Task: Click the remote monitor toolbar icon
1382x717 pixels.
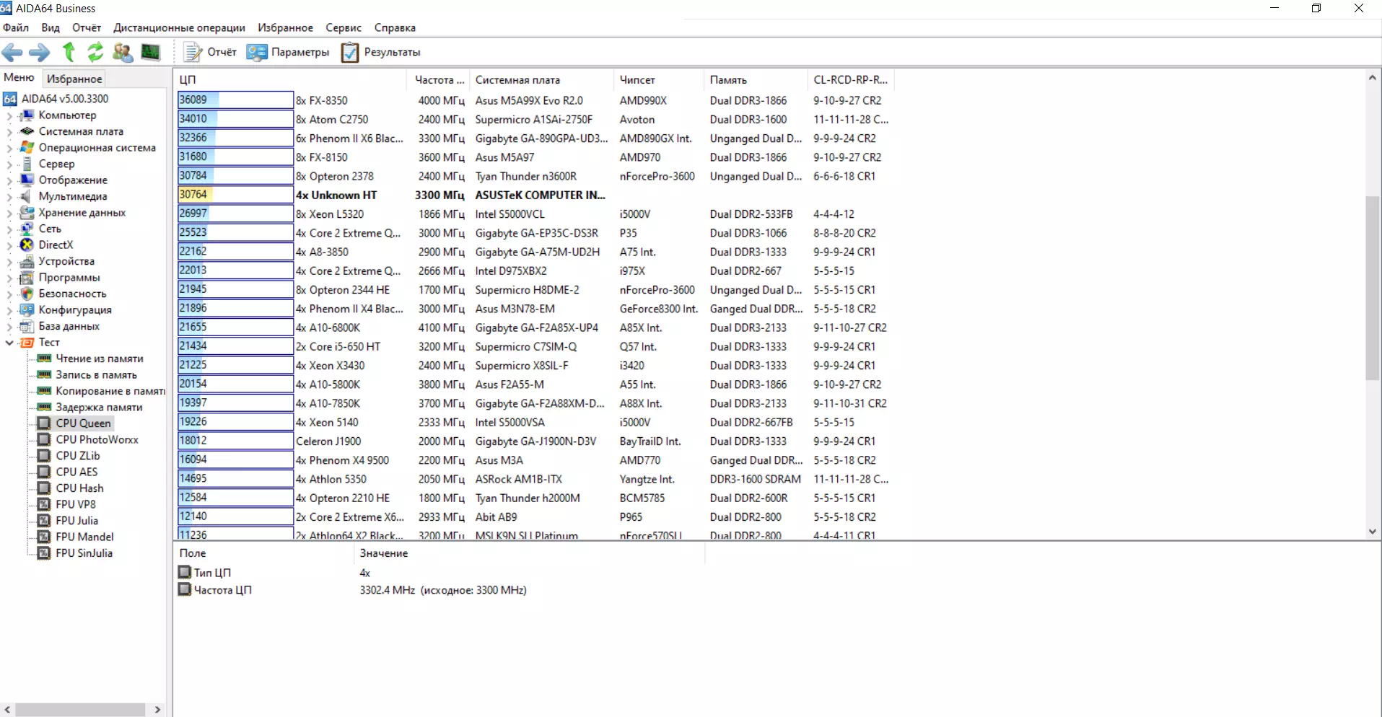Action: 150,52
